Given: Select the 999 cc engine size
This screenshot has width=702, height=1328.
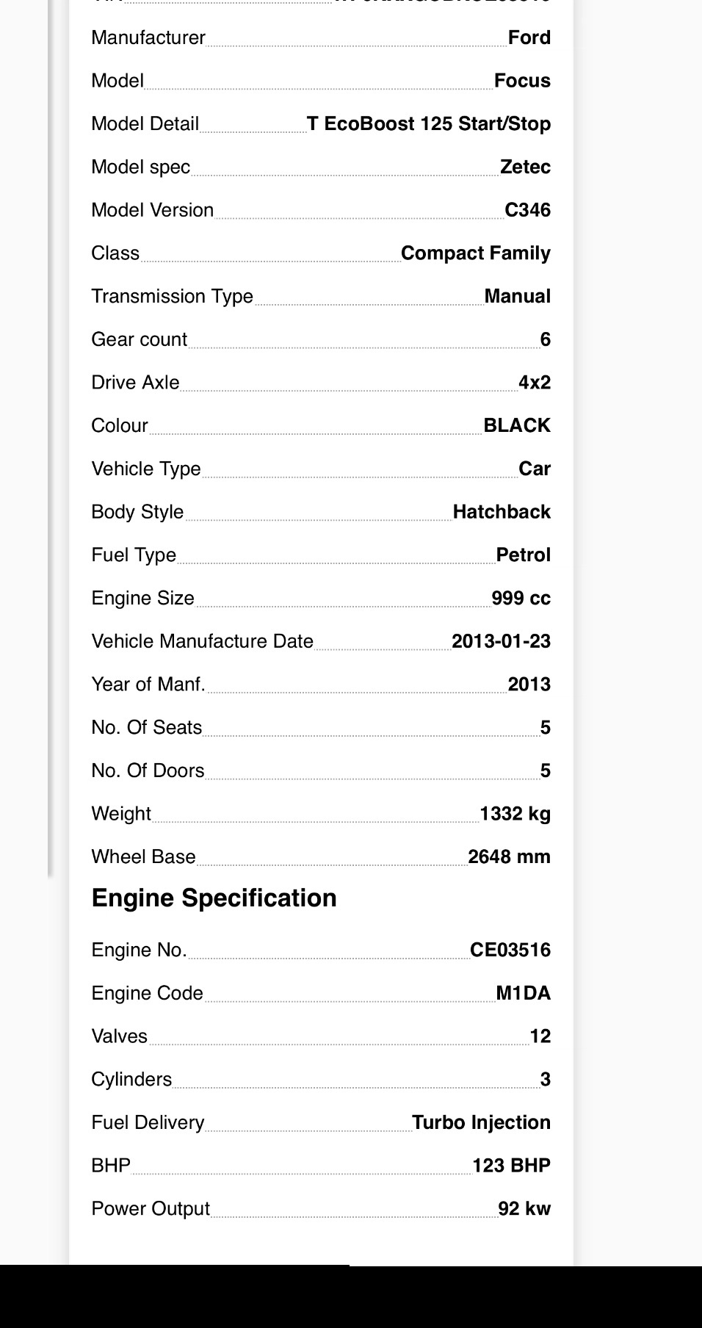Looking at the screenshot, I should point(521,599).
